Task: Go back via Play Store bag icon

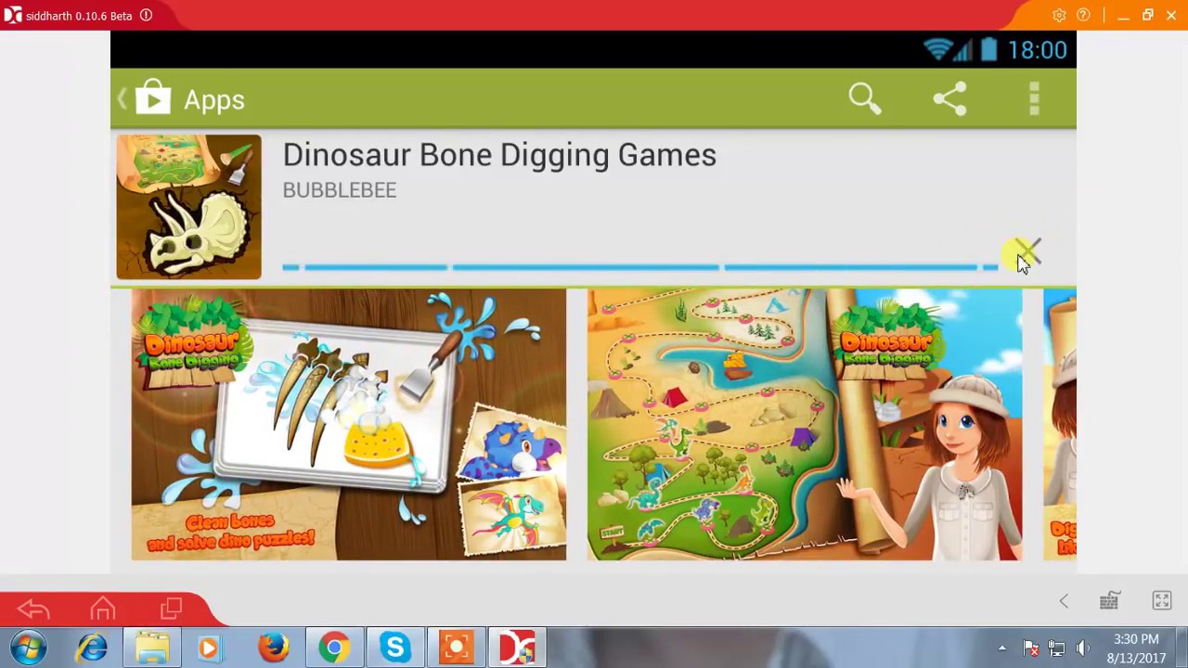Action: [152, 98]
